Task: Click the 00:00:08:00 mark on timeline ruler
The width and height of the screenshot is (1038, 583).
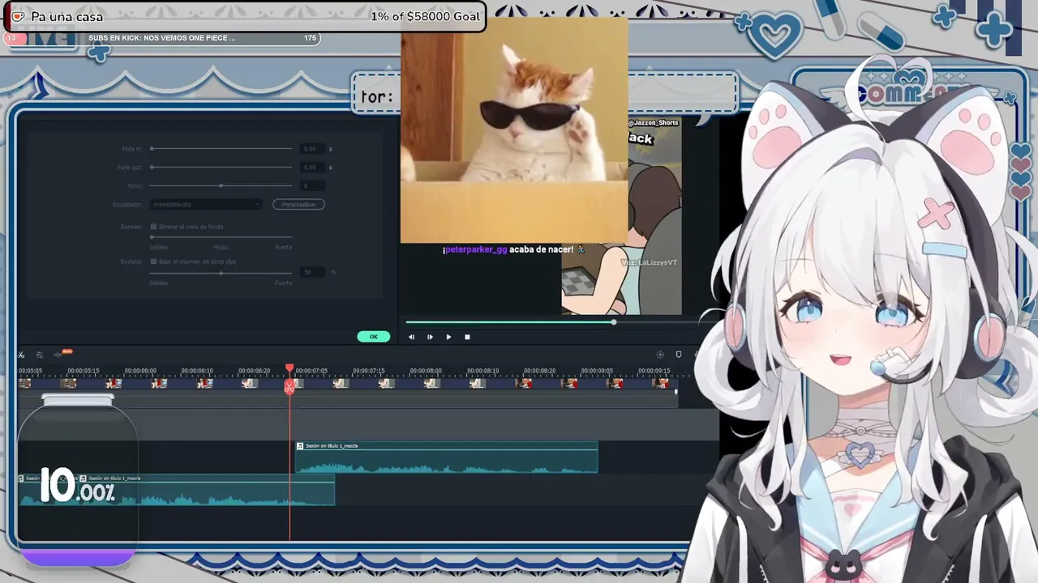Action: click(x=426, y=371)
